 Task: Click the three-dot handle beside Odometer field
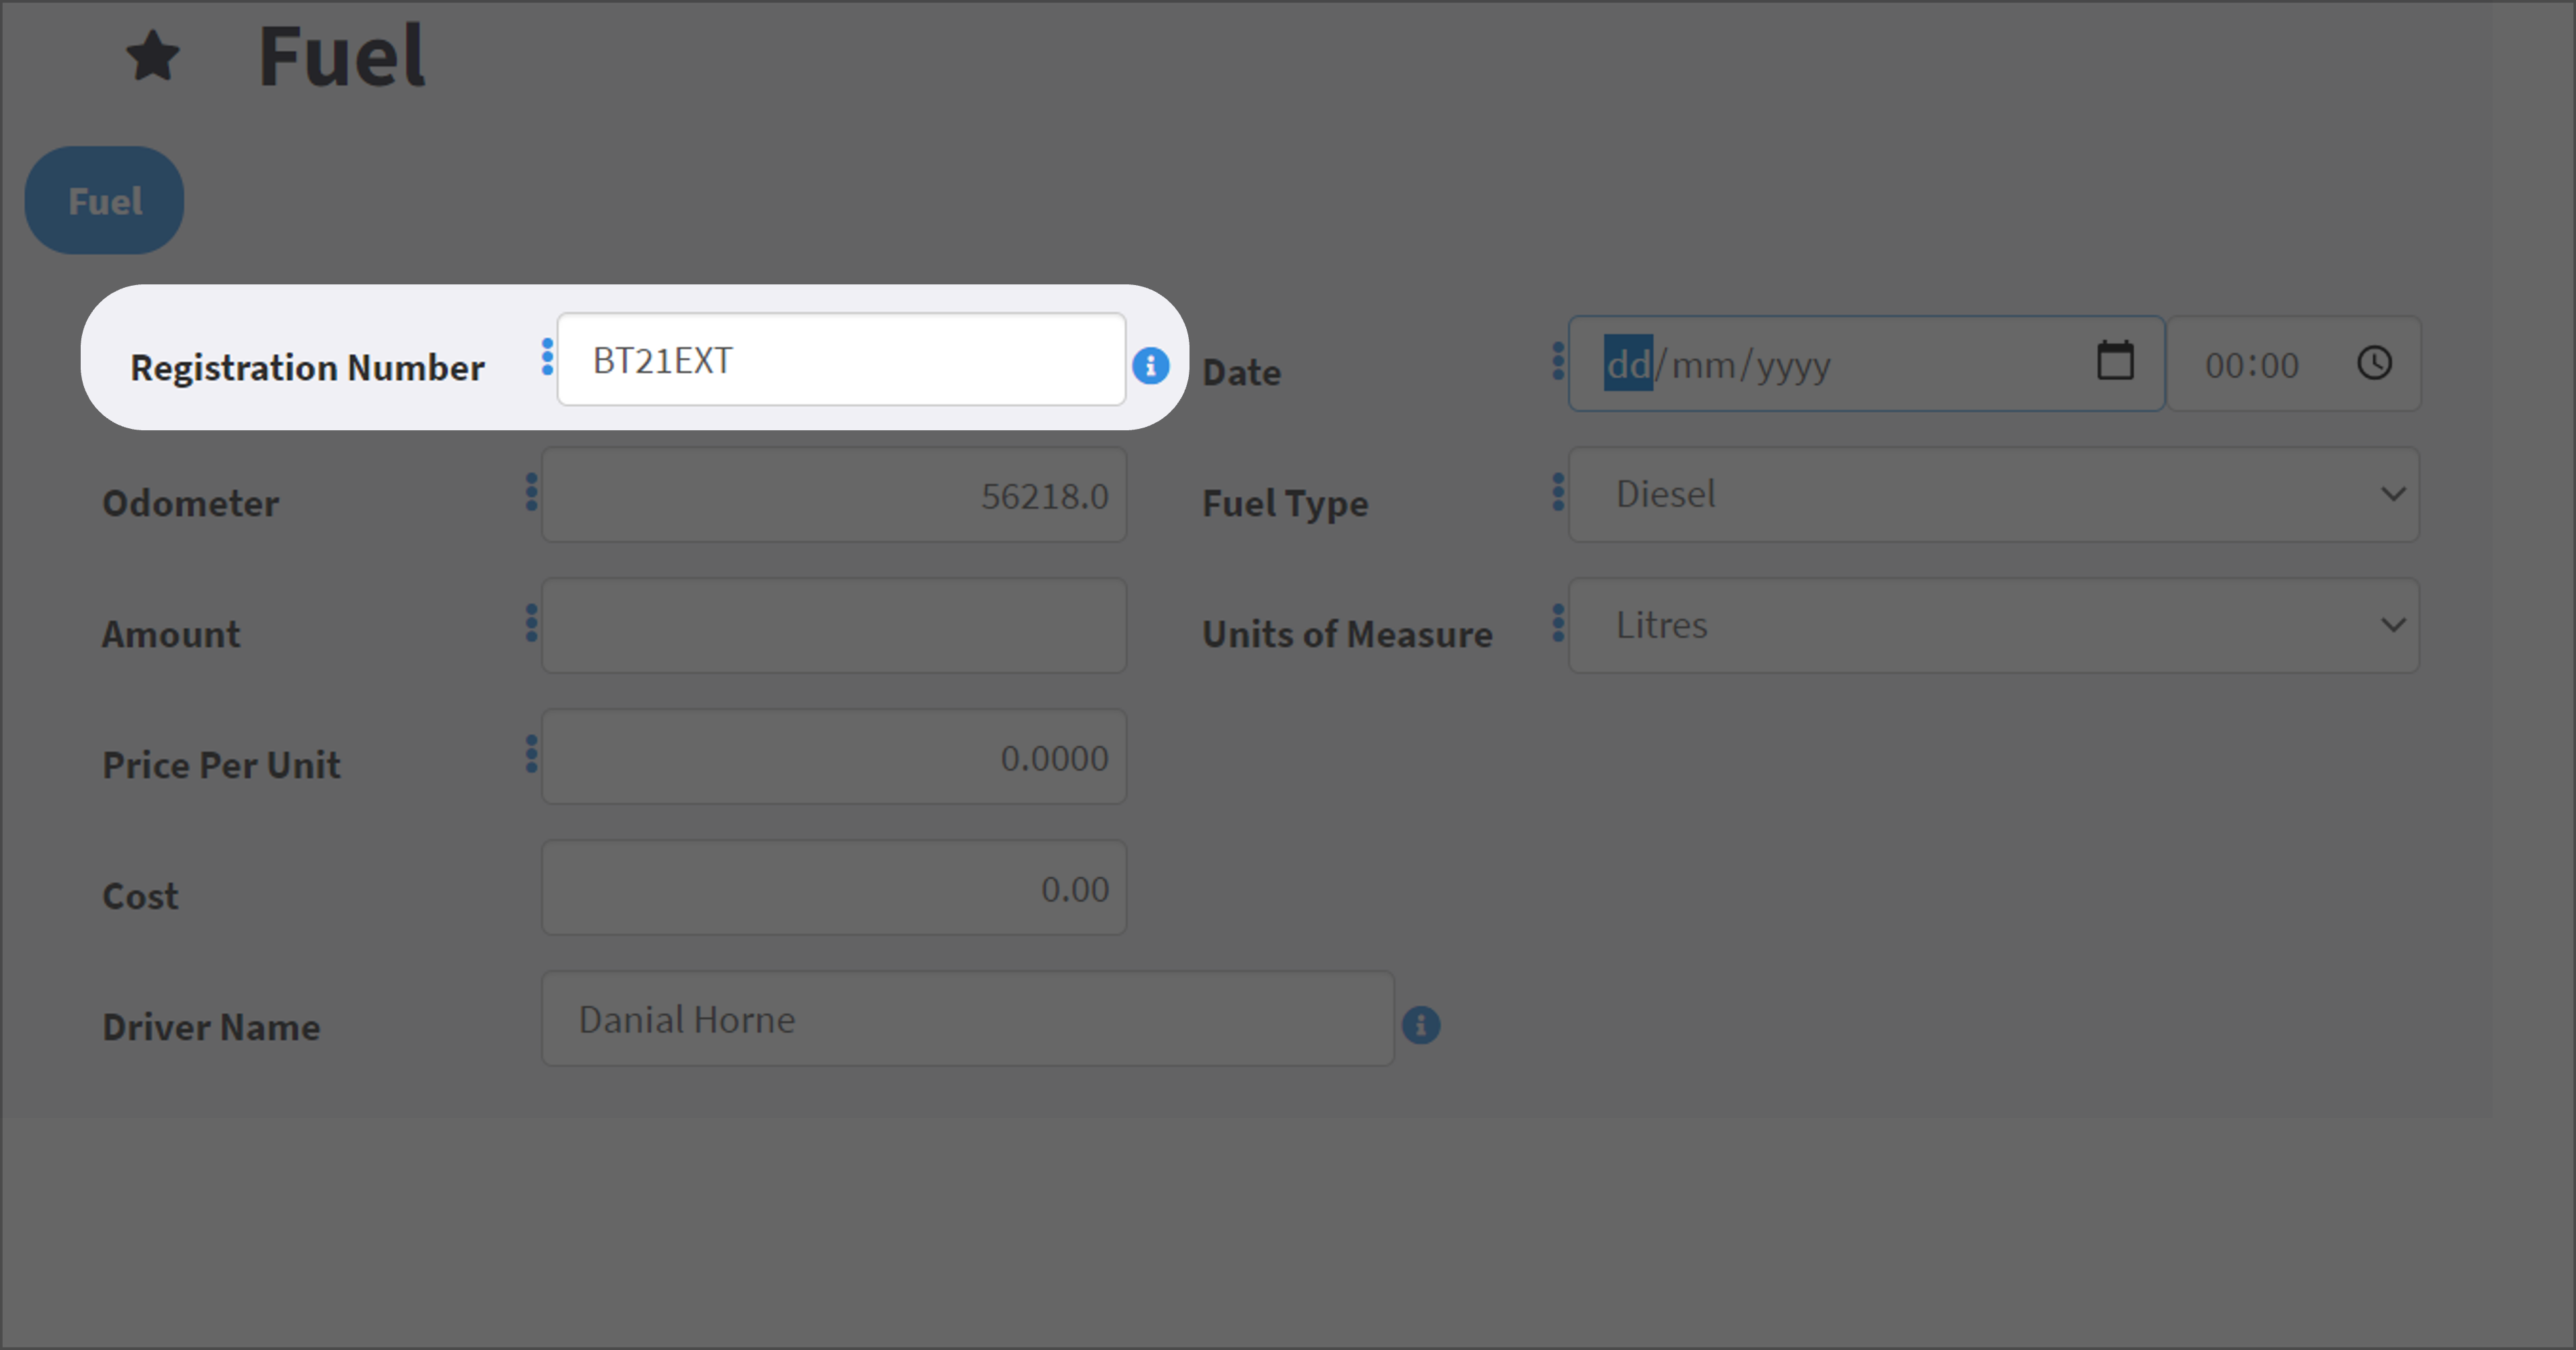coord(532,492)
